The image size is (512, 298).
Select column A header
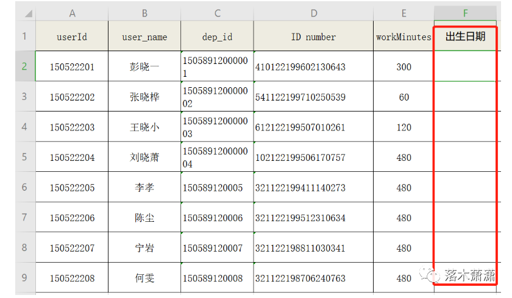[72, 13]
